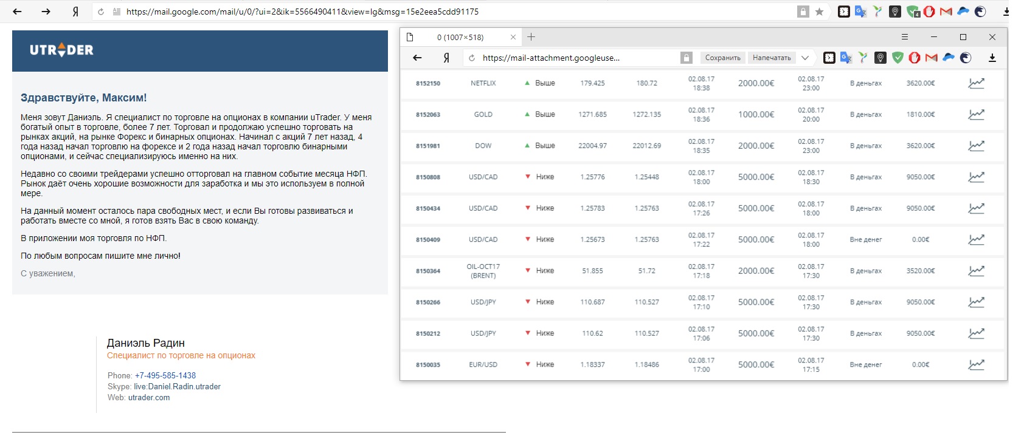Open Yandex home button in main window
Screen dimensions: 1024x433
click(x=75, y=12)
